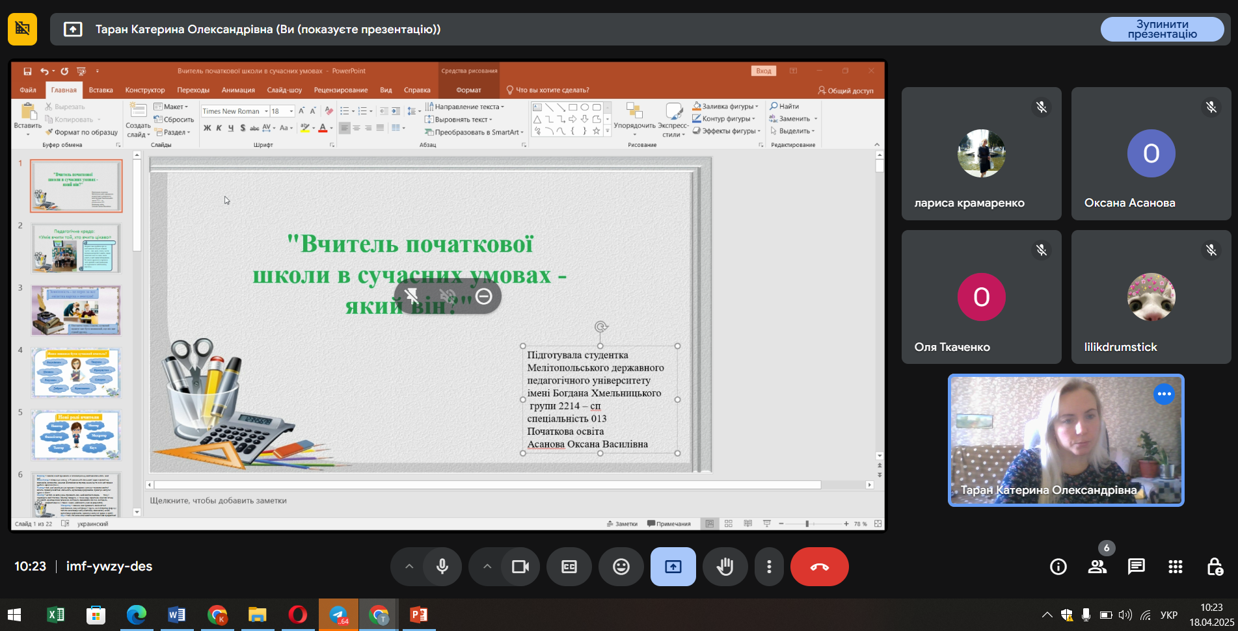
Task: Click the zoom slider in PowerPoint status bar
Action: click(x=807, y=524)
